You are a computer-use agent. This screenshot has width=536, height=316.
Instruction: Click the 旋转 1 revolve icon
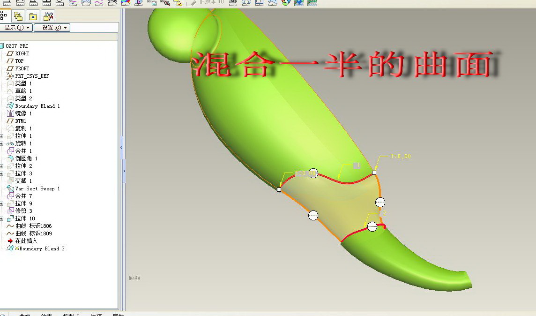click(x=10, y=143)
